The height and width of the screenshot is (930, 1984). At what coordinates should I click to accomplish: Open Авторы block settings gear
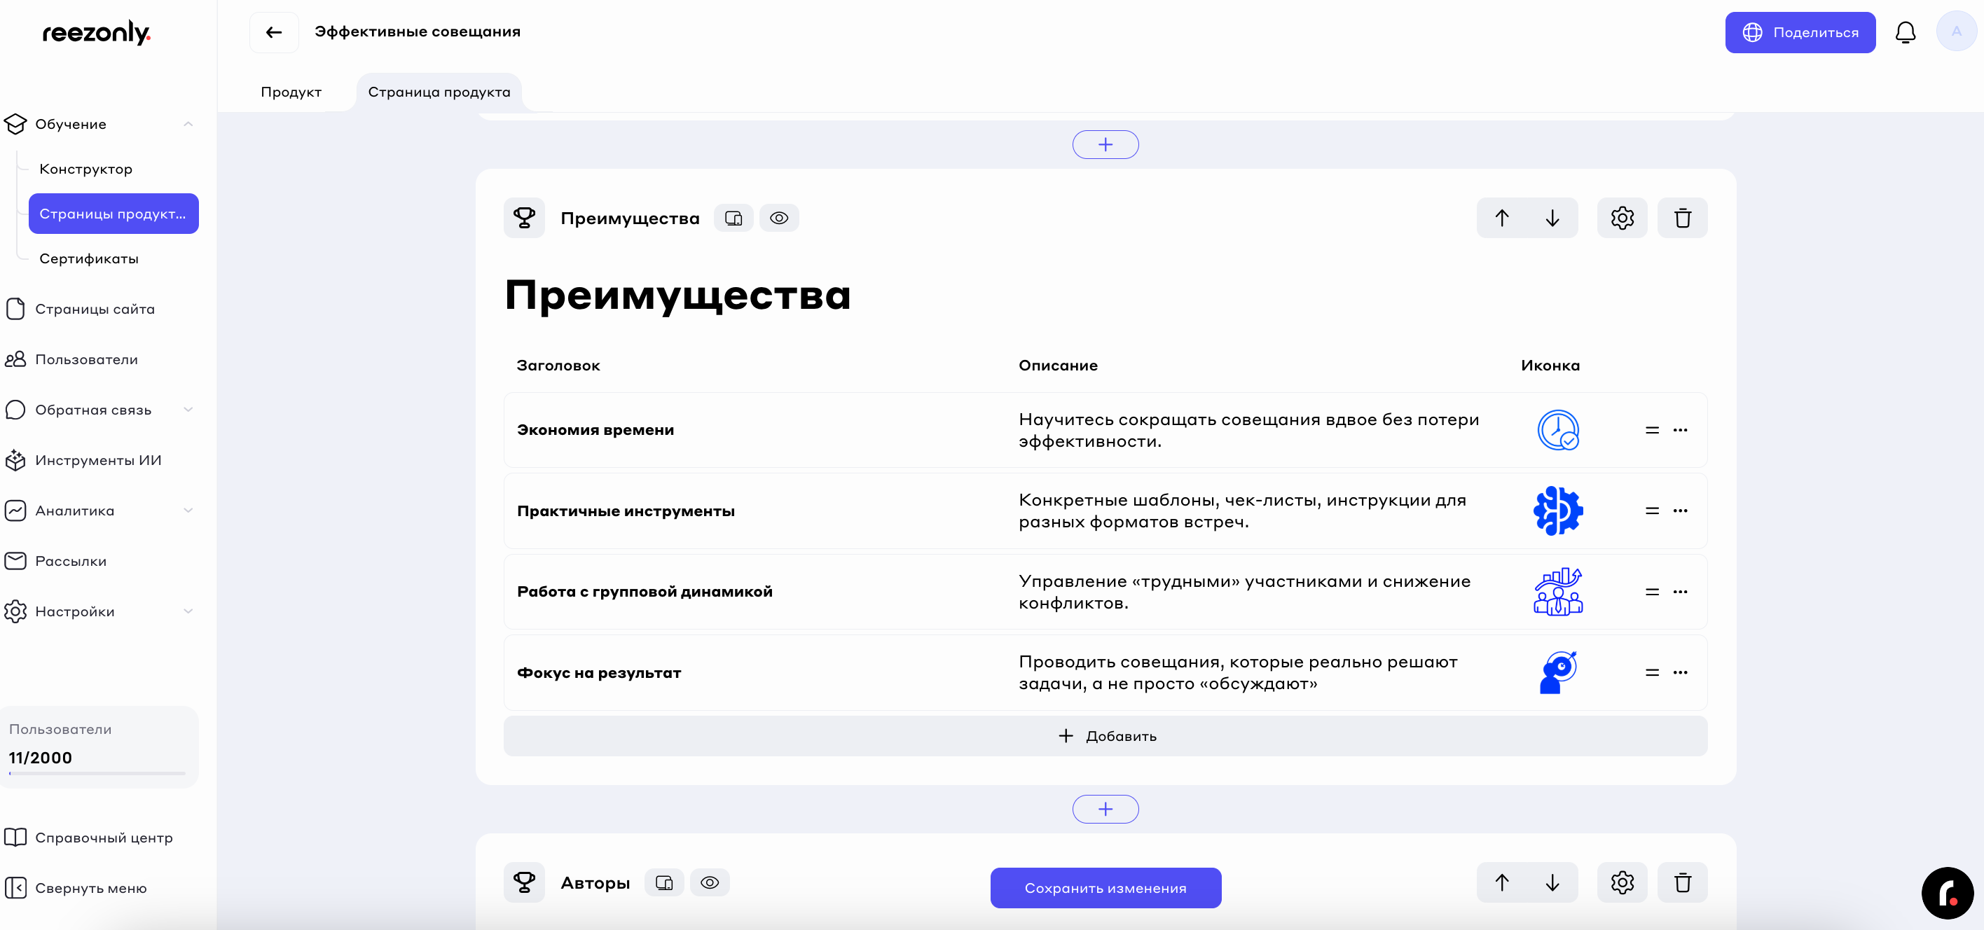tap(1621, 882)
